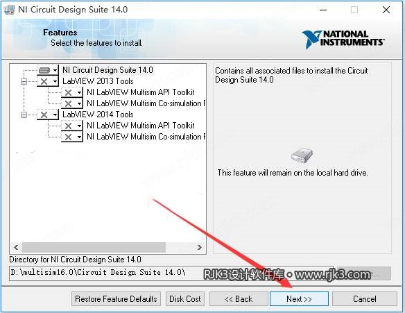Select the LabVIEW 2013 Tools feature row
Screen dimensions: 405x313
(98, 81)
